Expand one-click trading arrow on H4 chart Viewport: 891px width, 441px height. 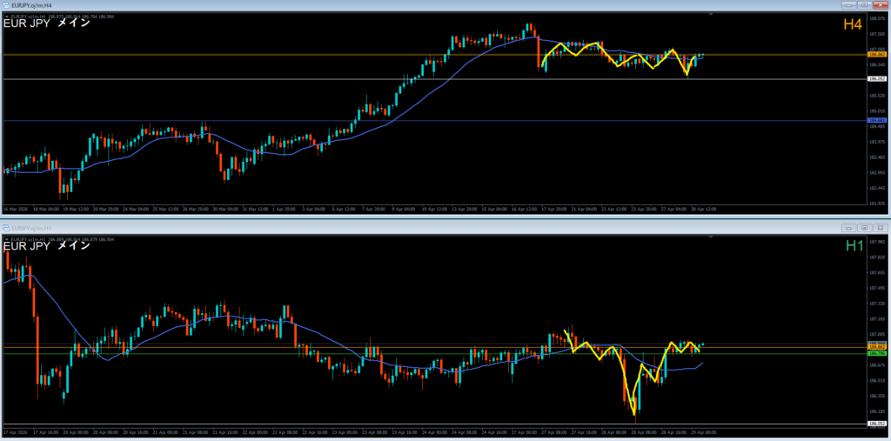coord(6,16)
